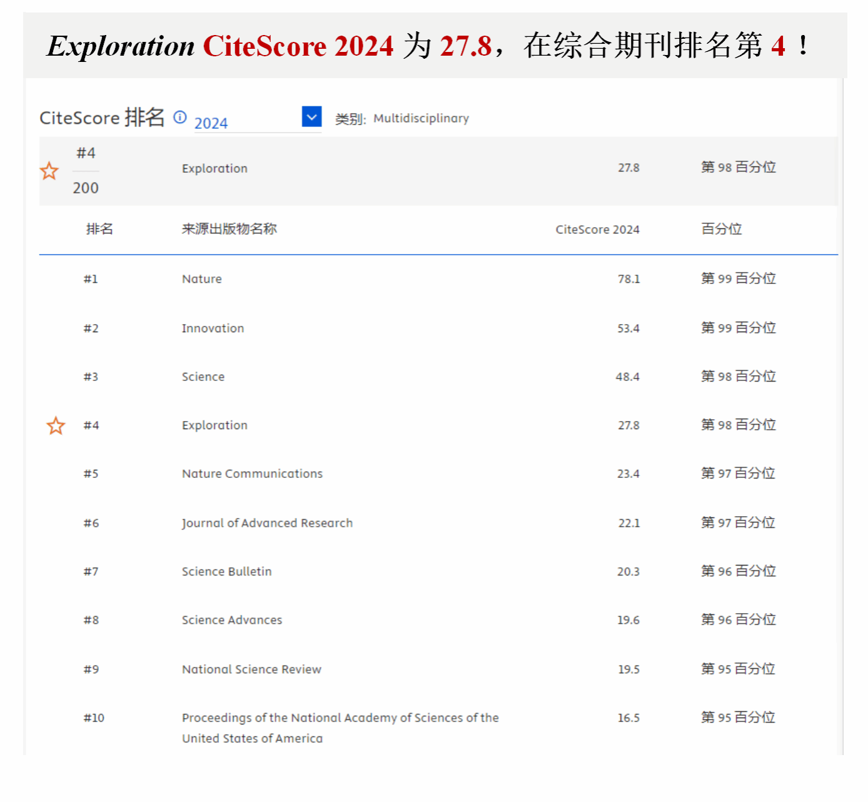The image size is (868, 802).
Task: Open National Science Review source
Action: (x=251, y=669)
